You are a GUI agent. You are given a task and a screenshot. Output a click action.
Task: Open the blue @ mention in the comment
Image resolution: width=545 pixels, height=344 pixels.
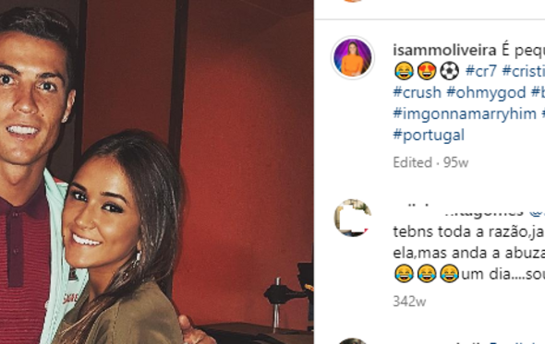point(537,211)
